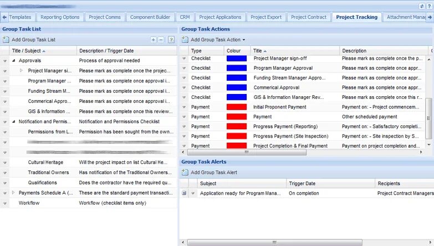Select the Traditional Owners task row
The width and height of the screenshot is (434, 246).
(89, 172)
